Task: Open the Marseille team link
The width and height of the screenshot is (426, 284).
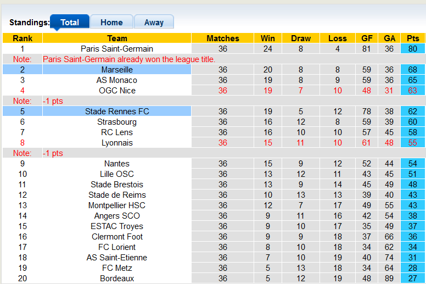Action: click(117, 70)
